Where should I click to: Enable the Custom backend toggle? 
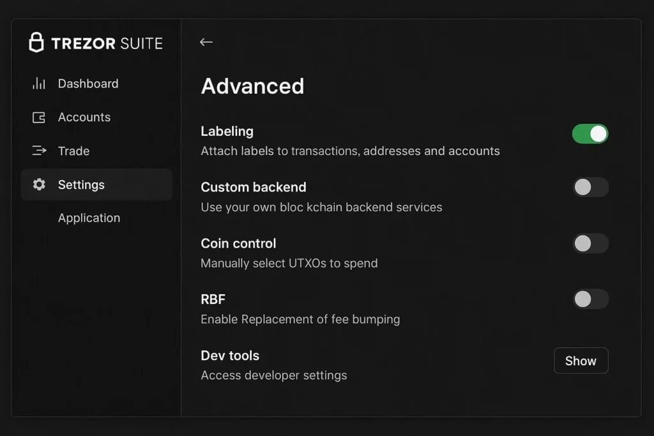click(x=589, y=187)
